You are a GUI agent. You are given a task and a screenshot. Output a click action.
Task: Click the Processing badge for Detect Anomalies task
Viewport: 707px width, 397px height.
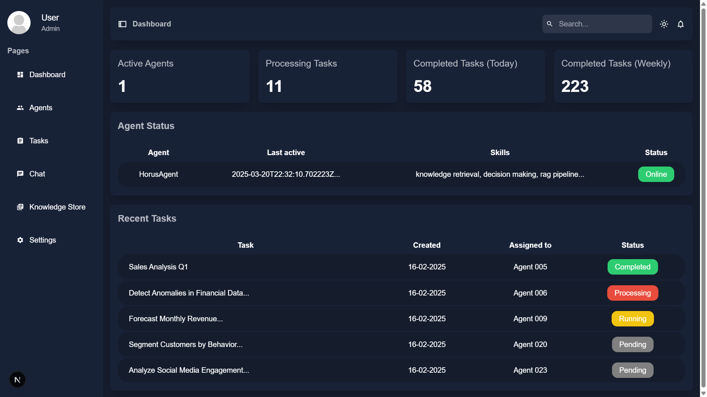[x=632, y=293]
